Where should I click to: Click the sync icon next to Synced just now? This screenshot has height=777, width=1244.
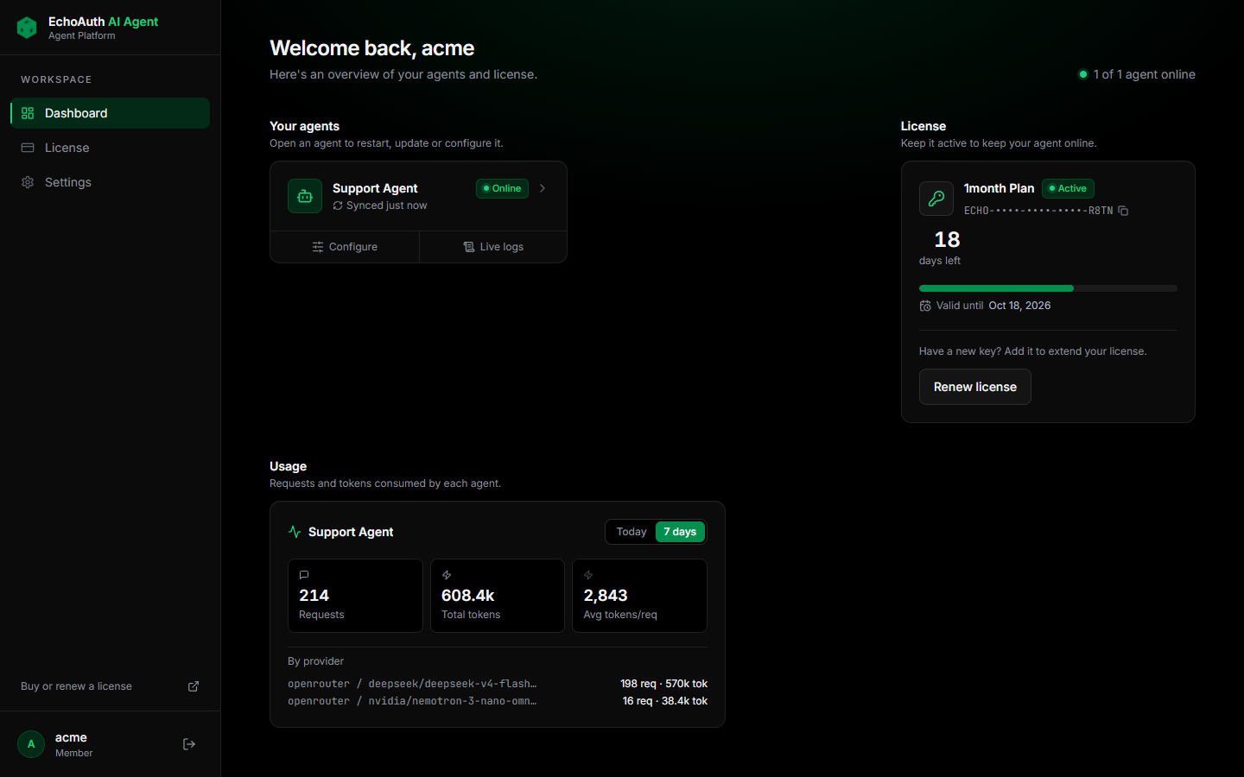point(338,205)
